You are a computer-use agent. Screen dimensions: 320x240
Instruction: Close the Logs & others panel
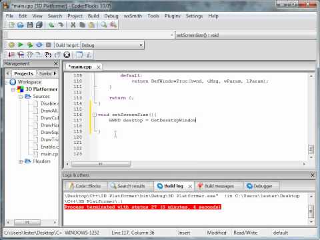coord(313,175)
